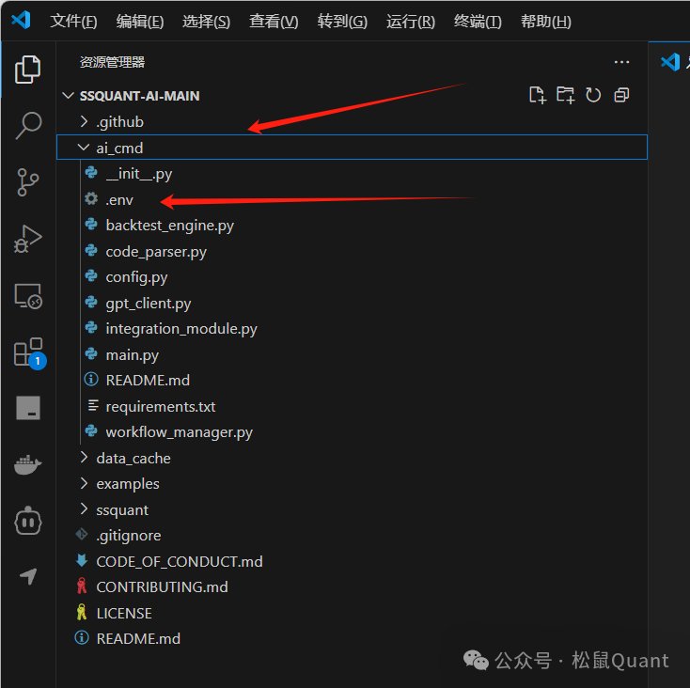Open explorer's more actions ellipsis menu
Image resolution: width=690 pixels, height=688 pixels.
tap(621, 62)
